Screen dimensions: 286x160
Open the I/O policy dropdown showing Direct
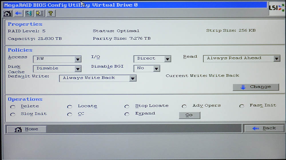152,59
